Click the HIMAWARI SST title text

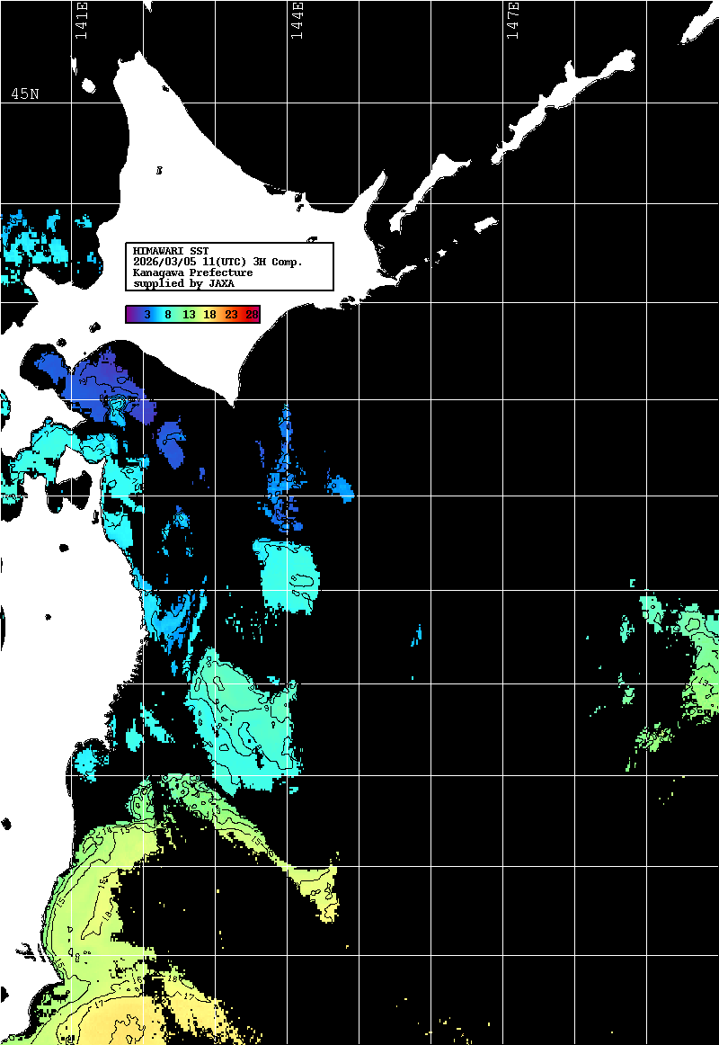click(171, 250)
